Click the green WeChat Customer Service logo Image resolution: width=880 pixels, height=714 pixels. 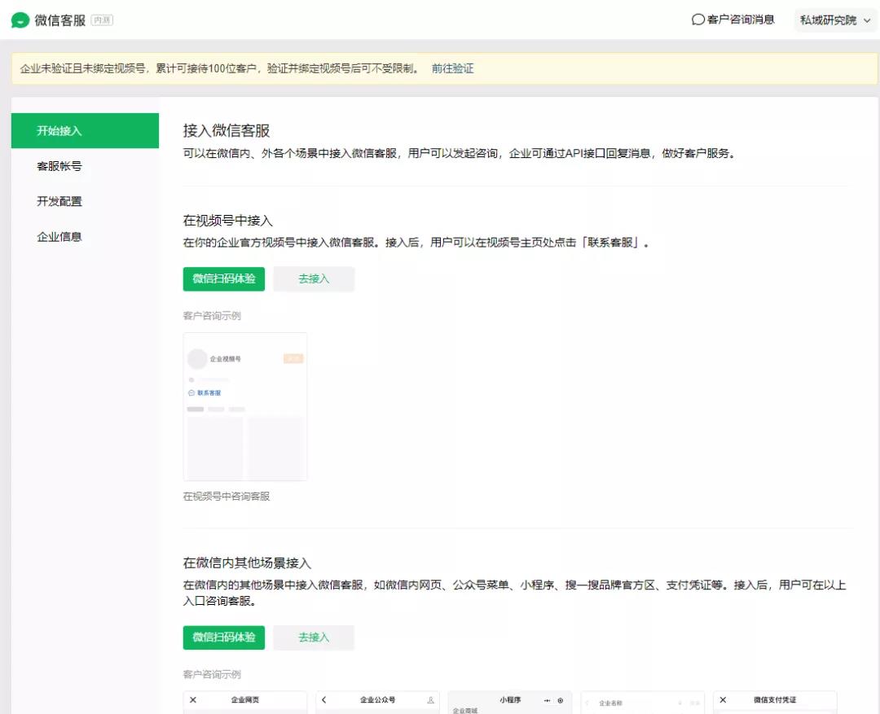20,20
